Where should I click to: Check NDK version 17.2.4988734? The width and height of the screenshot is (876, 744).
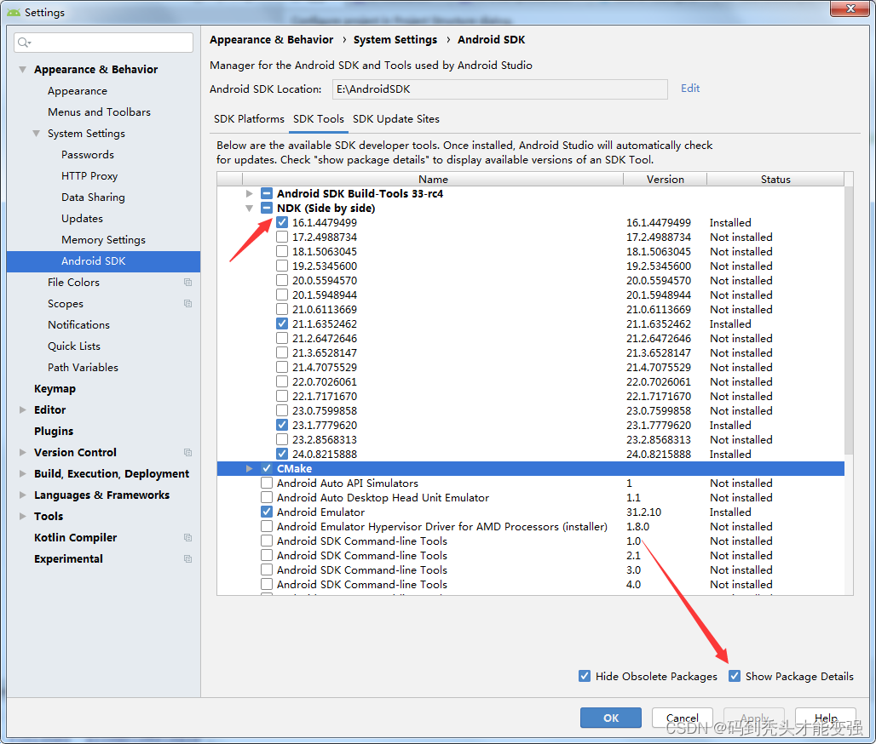(x=282, y=238)
